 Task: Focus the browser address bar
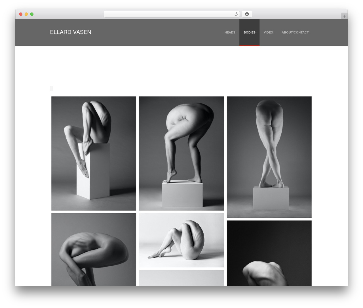coord(172,14)
